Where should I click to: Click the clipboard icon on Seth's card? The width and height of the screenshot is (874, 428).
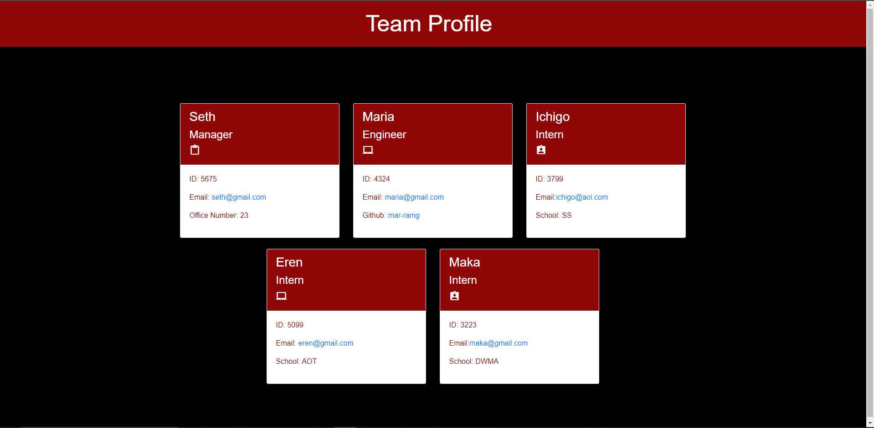pyautogui.click(x=195, y=150)
